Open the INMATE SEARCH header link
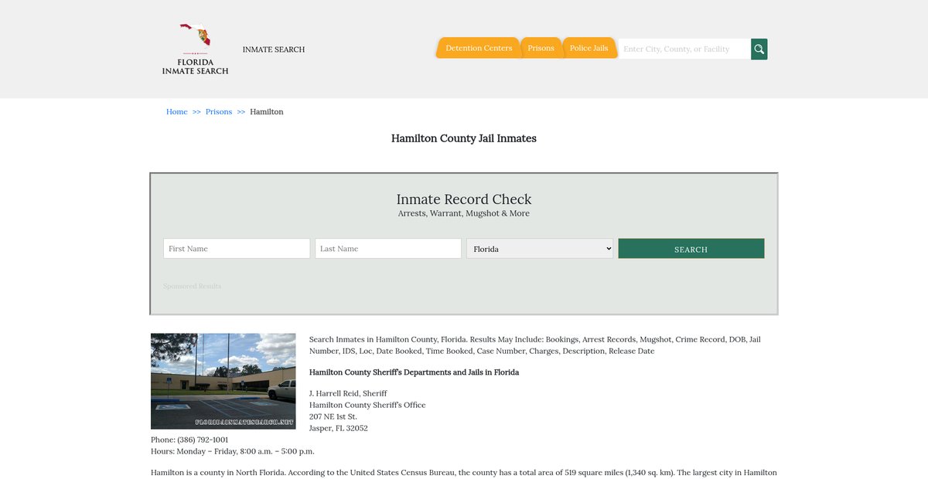 [x=274, y=49]
